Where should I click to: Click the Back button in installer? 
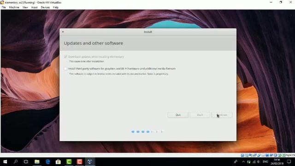coord(200,115)
